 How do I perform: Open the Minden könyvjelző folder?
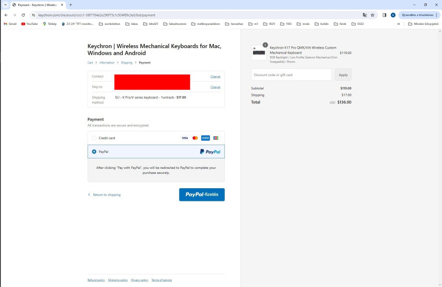pos(423,24)
